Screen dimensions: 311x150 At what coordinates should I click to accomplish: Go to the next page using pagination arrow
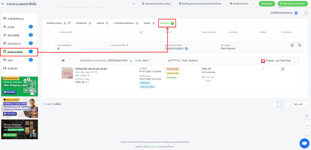point(287,104)
